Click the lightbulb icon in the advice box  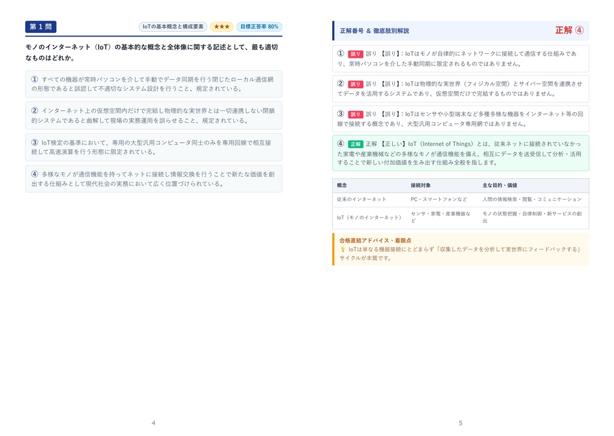342,249
